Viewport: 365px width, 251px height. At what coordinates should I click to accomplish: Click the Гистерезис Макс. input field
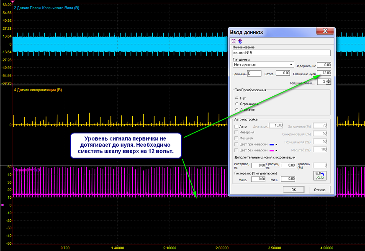click(258, 179)
